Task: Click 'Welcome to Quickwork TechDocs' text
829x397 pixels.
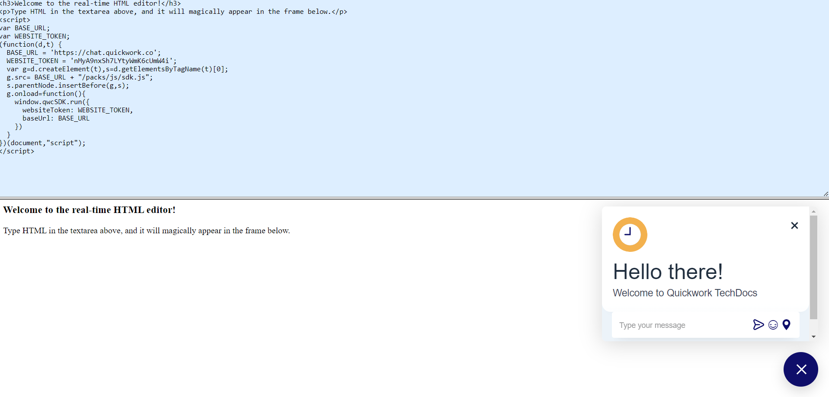Action: (x=685, y=293)
